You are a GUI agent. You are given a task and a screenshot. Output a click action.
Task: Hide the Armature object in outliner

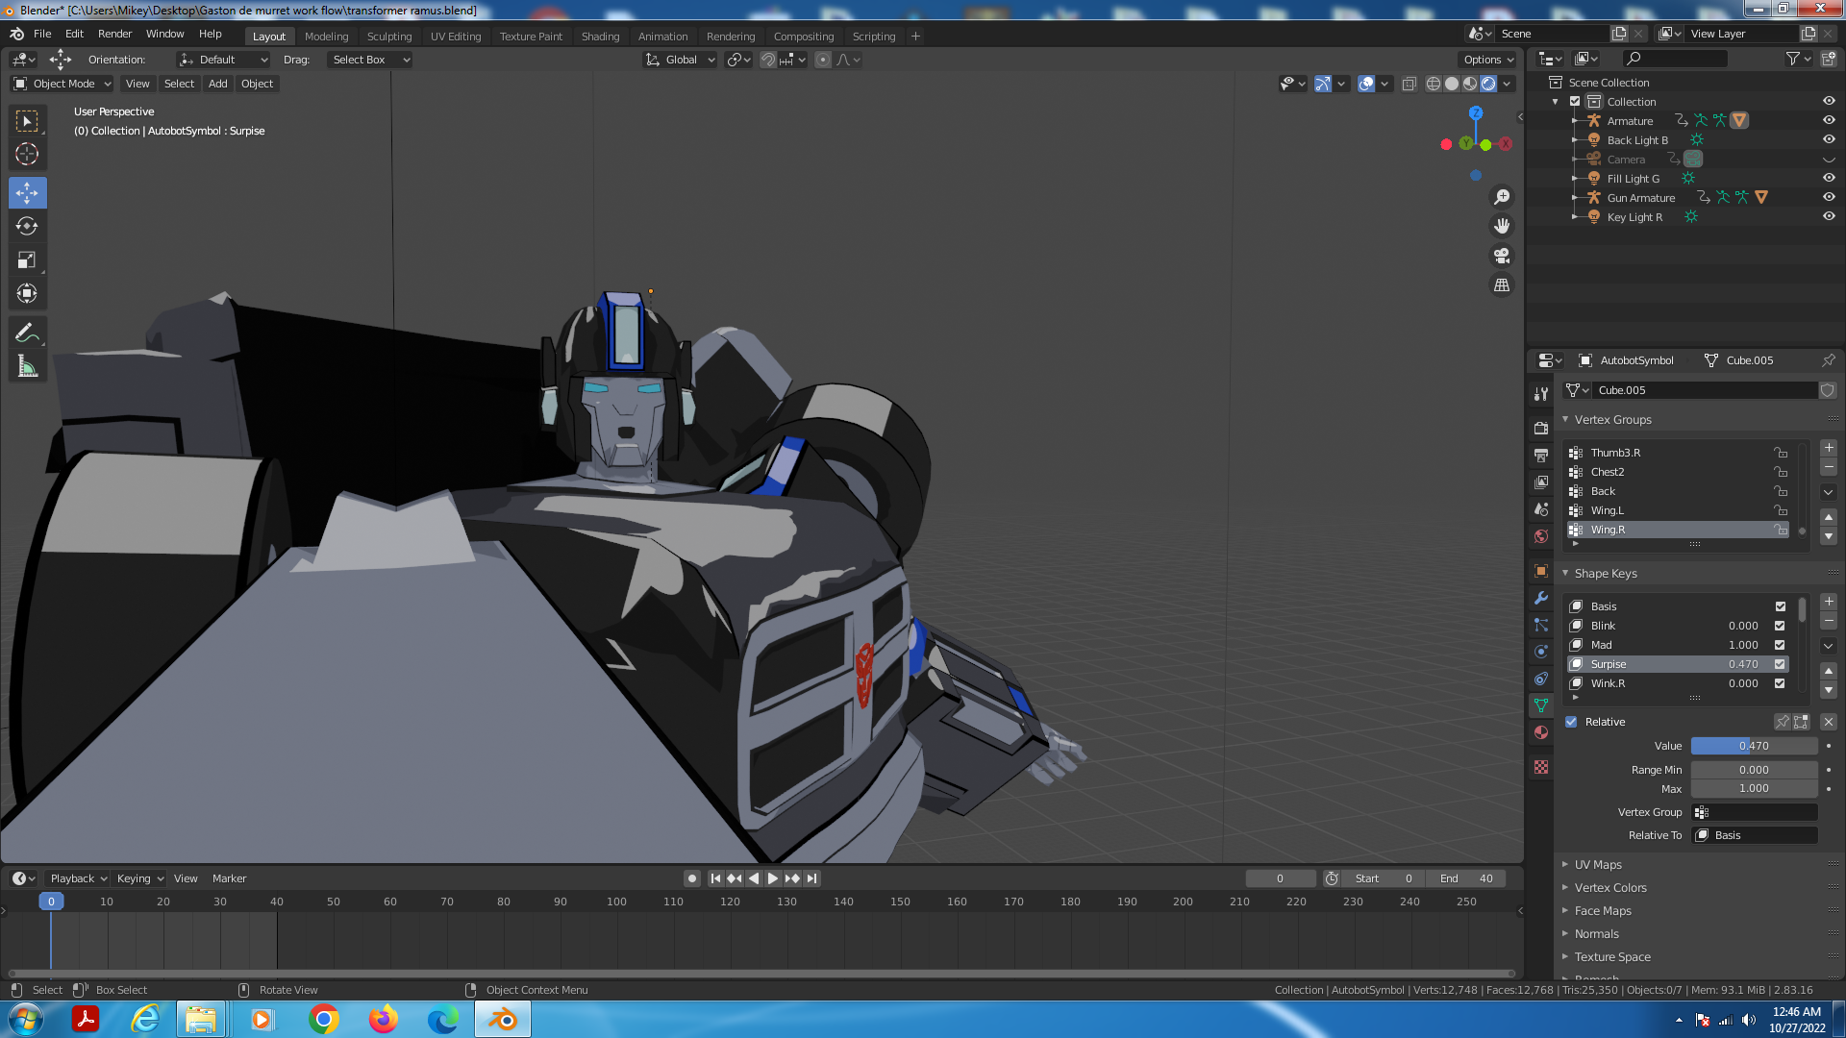pos(1829,121)
